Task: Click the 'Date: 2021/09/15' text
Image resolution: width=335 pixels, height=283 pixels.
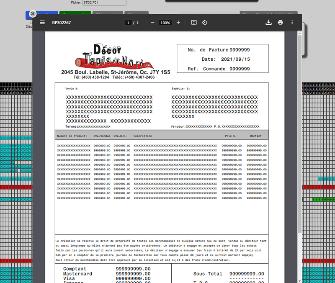Action: point(226,59)
